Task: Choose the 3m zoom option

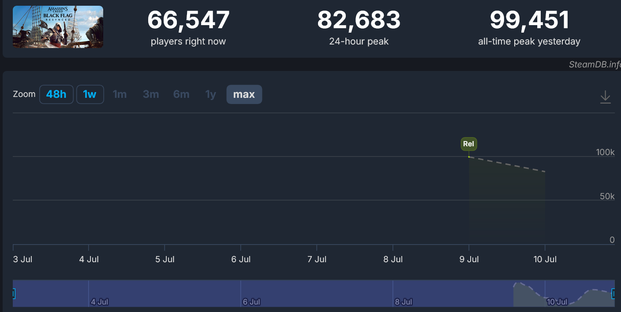Action: pos(151,94)
